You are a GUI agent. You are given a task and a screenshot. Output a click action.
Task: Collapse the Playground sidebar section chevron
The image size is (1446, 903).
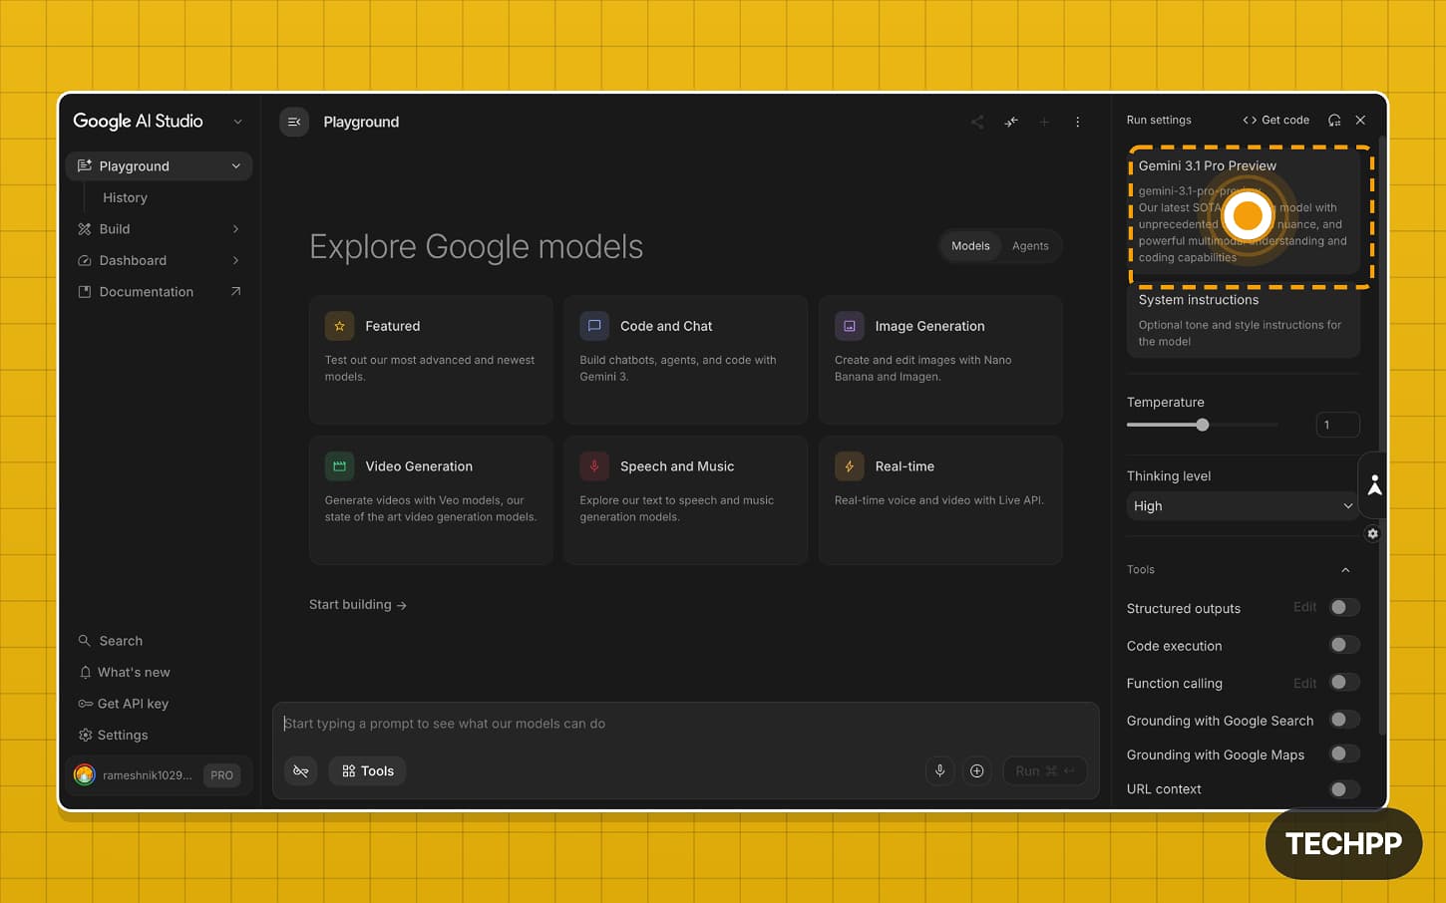coord(236,166)
